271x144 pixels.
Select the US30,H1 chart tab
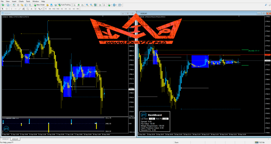[5, 139]
